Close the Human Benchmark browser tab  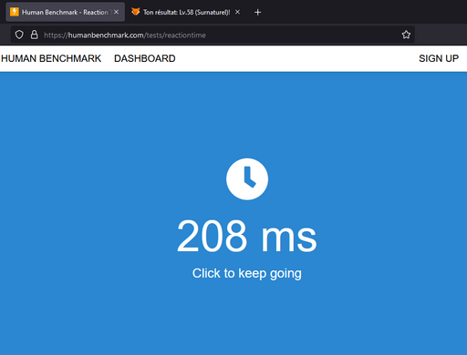coord(116,12)
